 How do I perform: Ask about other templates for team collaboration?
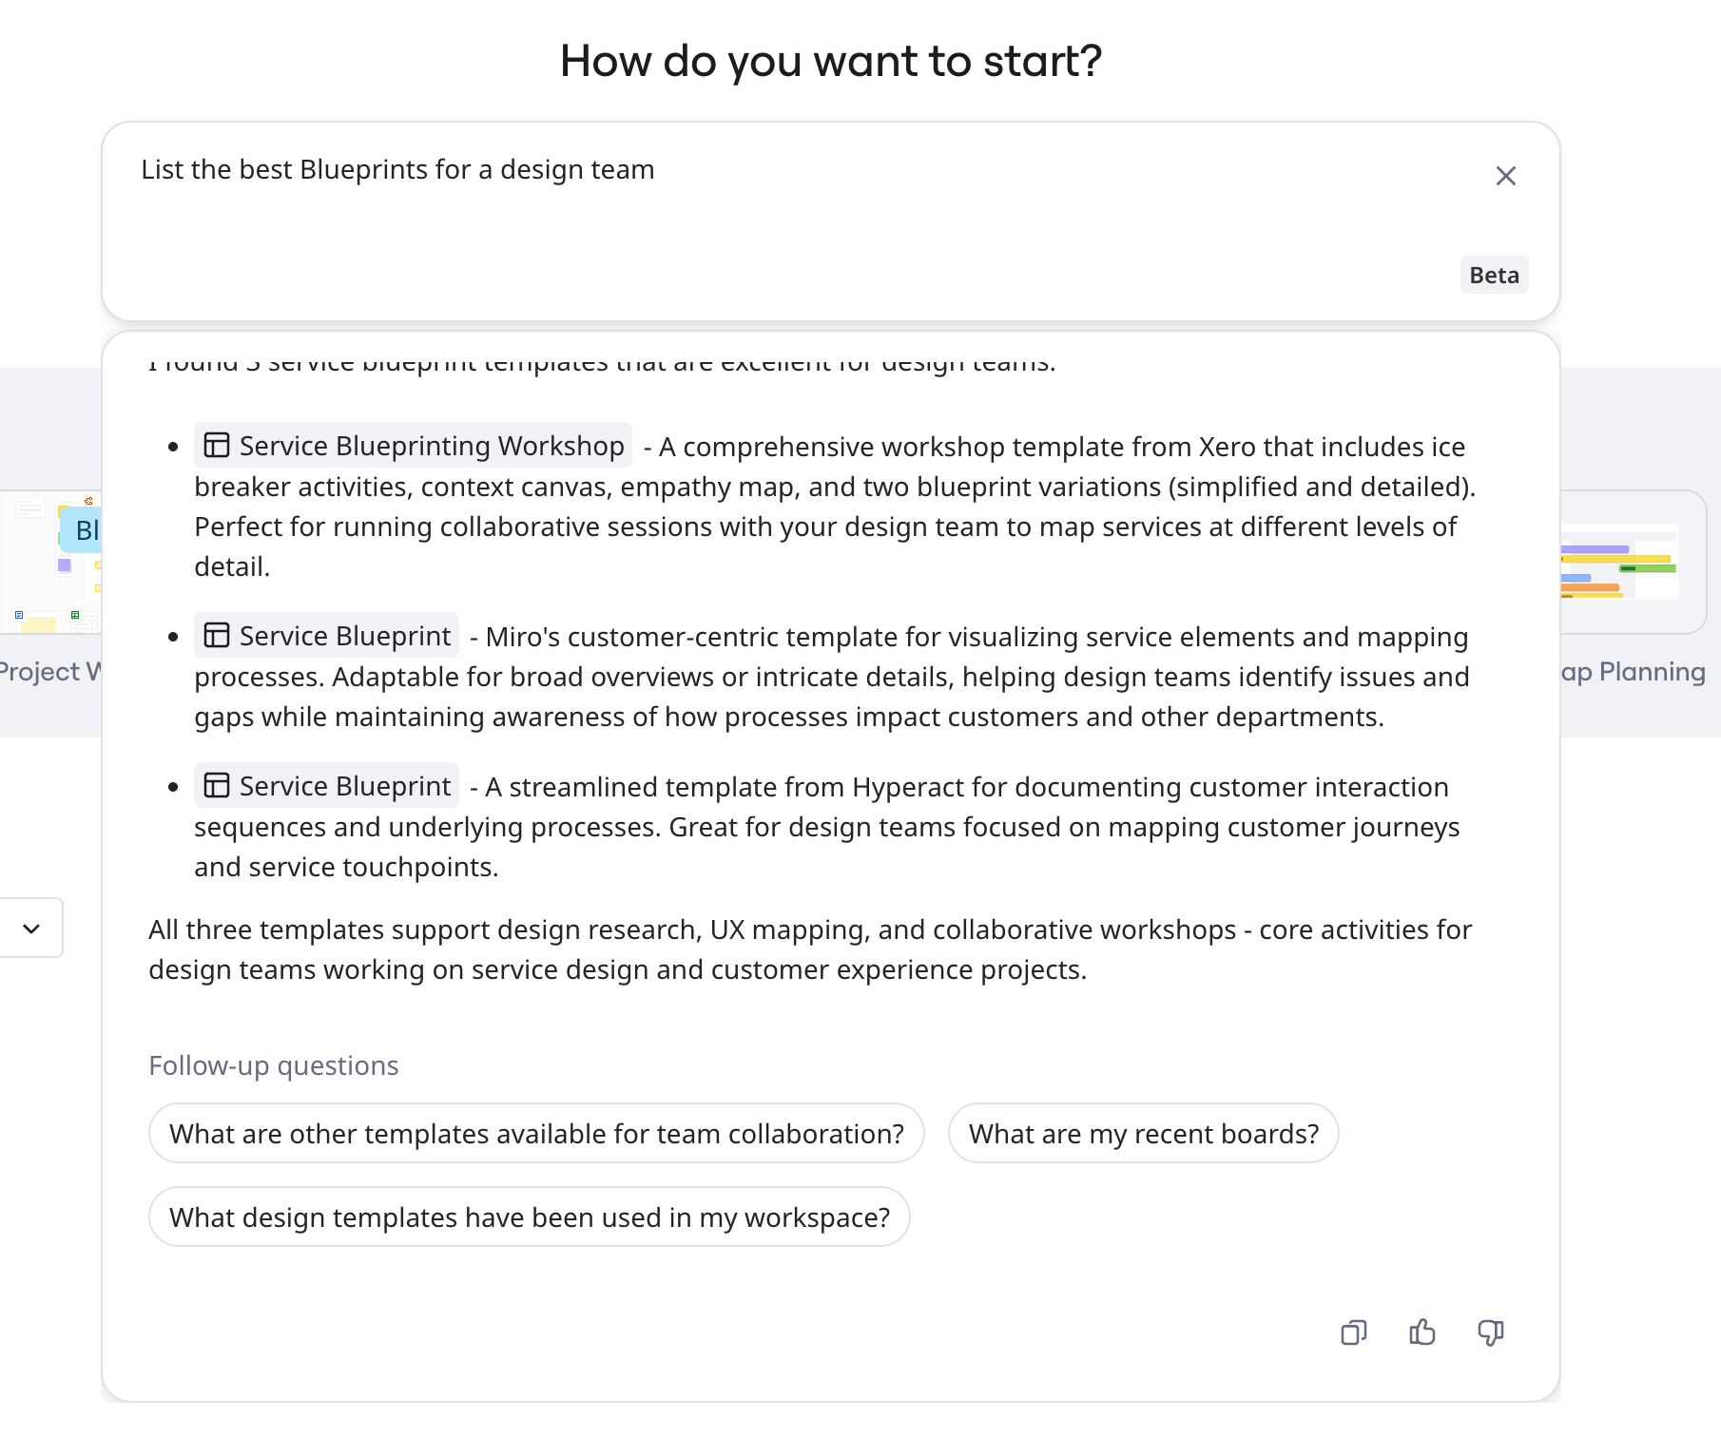536,1133
